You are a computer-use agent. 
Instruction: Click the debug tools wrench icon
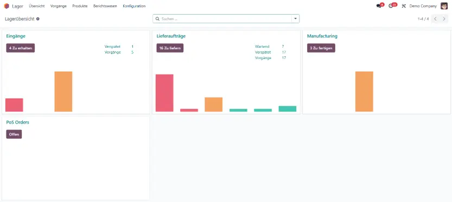(404, 6)
